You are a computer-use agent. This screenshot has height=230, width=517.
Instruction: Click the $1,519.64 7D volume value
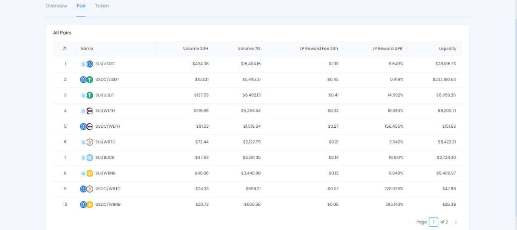click(x=252, y=126)
